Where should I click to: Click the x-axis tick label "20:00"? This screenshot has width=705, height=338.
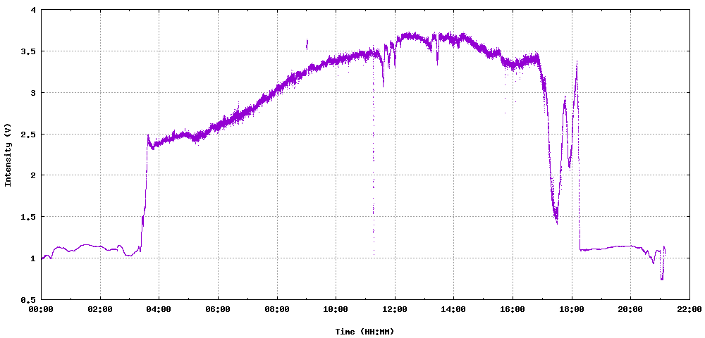coord(630,309)
